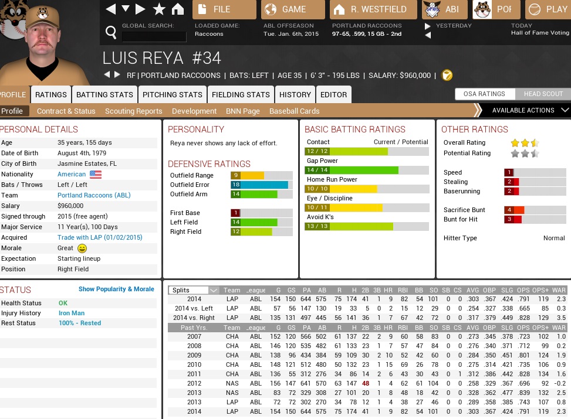This screenshot has width=571, height=419.
Task: Click the global search magnifier icon
Action: point(111,32)
